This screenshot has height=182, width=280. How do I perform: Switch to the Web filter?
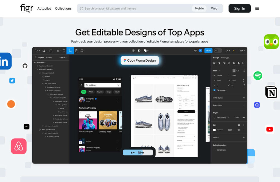tap(214, 8)
